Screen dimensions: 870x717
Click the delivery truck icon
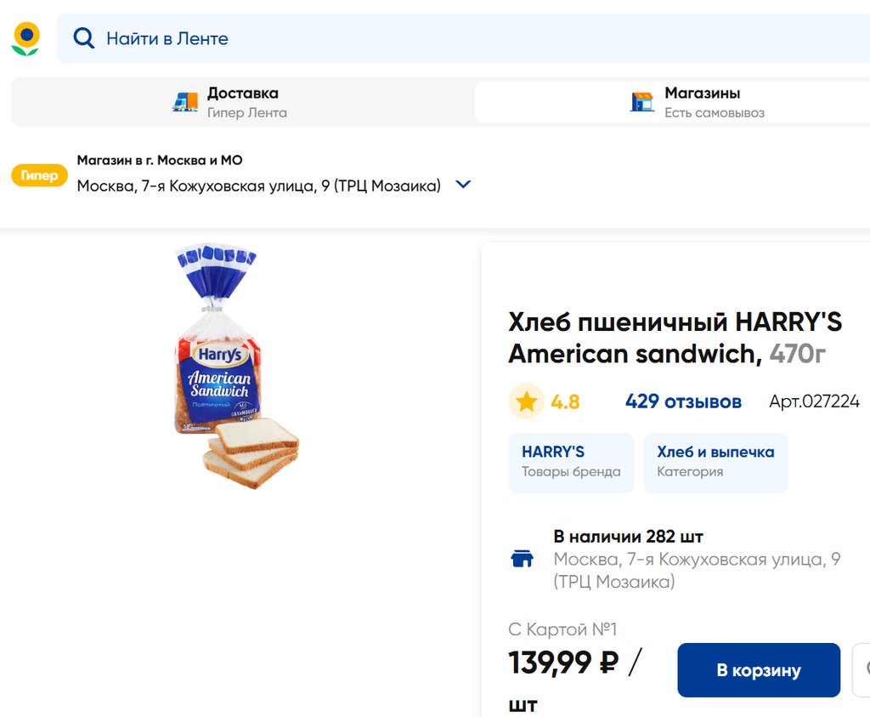pyautogui.click(x=184, y=102)
